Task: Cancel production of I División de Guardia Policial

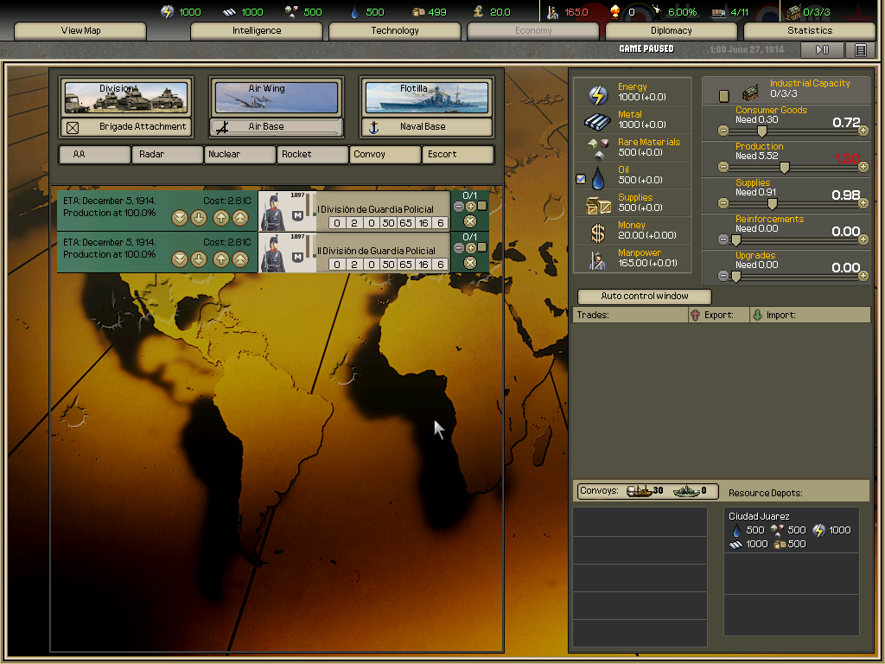Action: coord(470,221)
